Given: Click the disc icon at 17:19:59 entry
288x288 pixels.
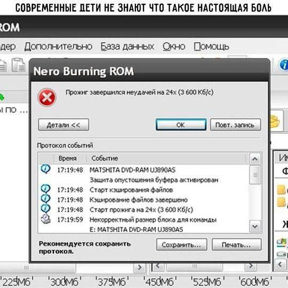Looking at the screenshot, I should click(x=45, y=219).
